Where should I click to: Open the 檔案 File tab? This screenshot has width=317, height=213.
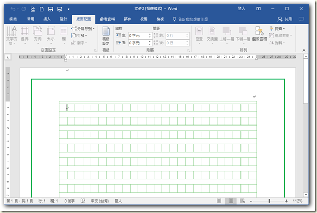point(13,19)
